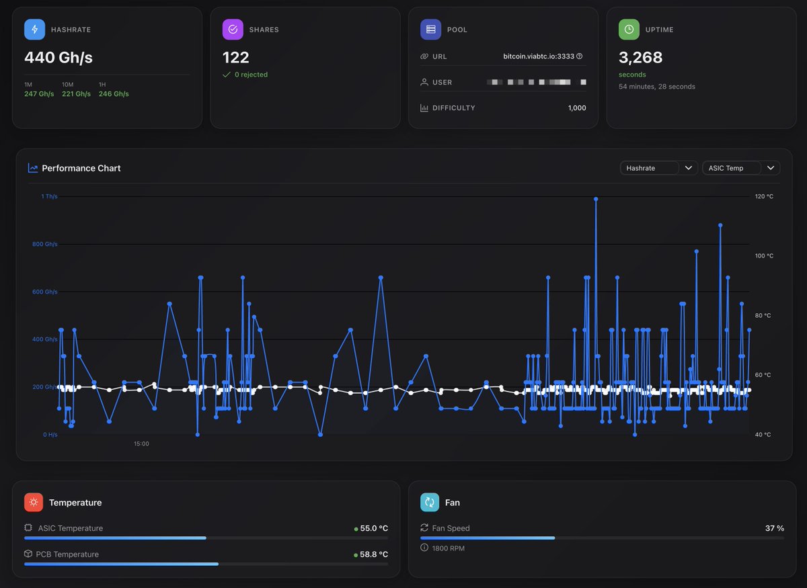
Task: Click the 122 shares count
Action: 236,58
